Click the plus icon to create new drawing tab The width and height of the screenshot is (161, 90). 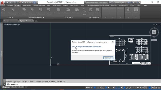pos(36,21)
